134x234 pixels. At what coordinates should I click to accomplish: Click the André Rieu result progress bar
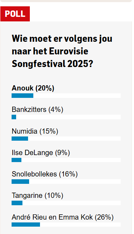[x=66, y=225]
